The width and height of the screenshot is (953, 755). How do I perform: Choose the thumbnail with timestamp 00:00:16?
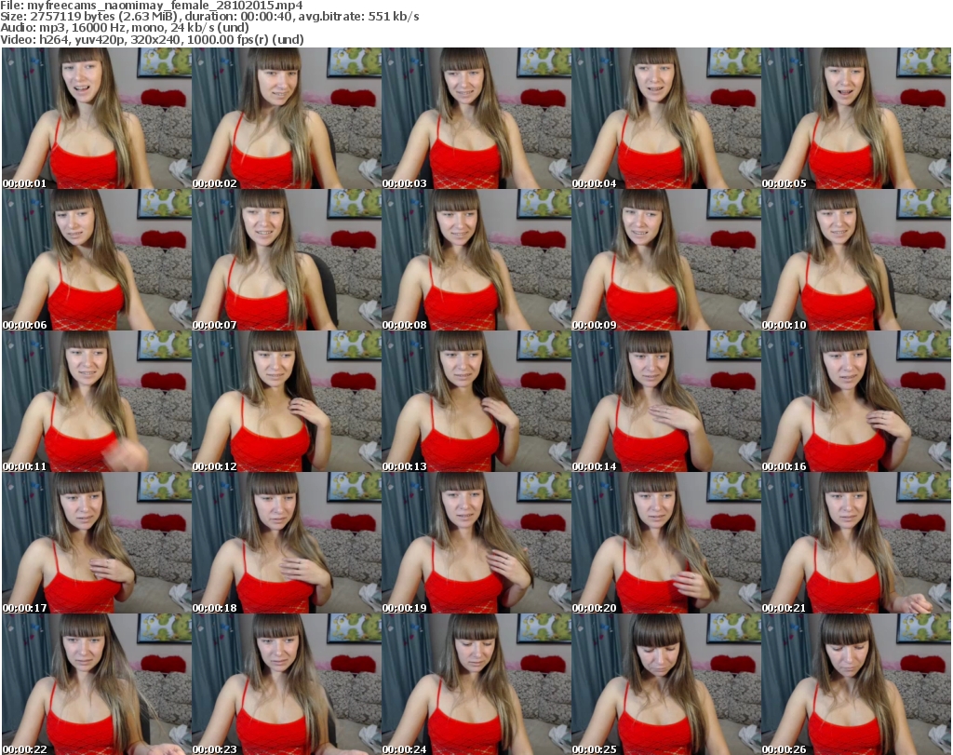[x=856, y=401]
